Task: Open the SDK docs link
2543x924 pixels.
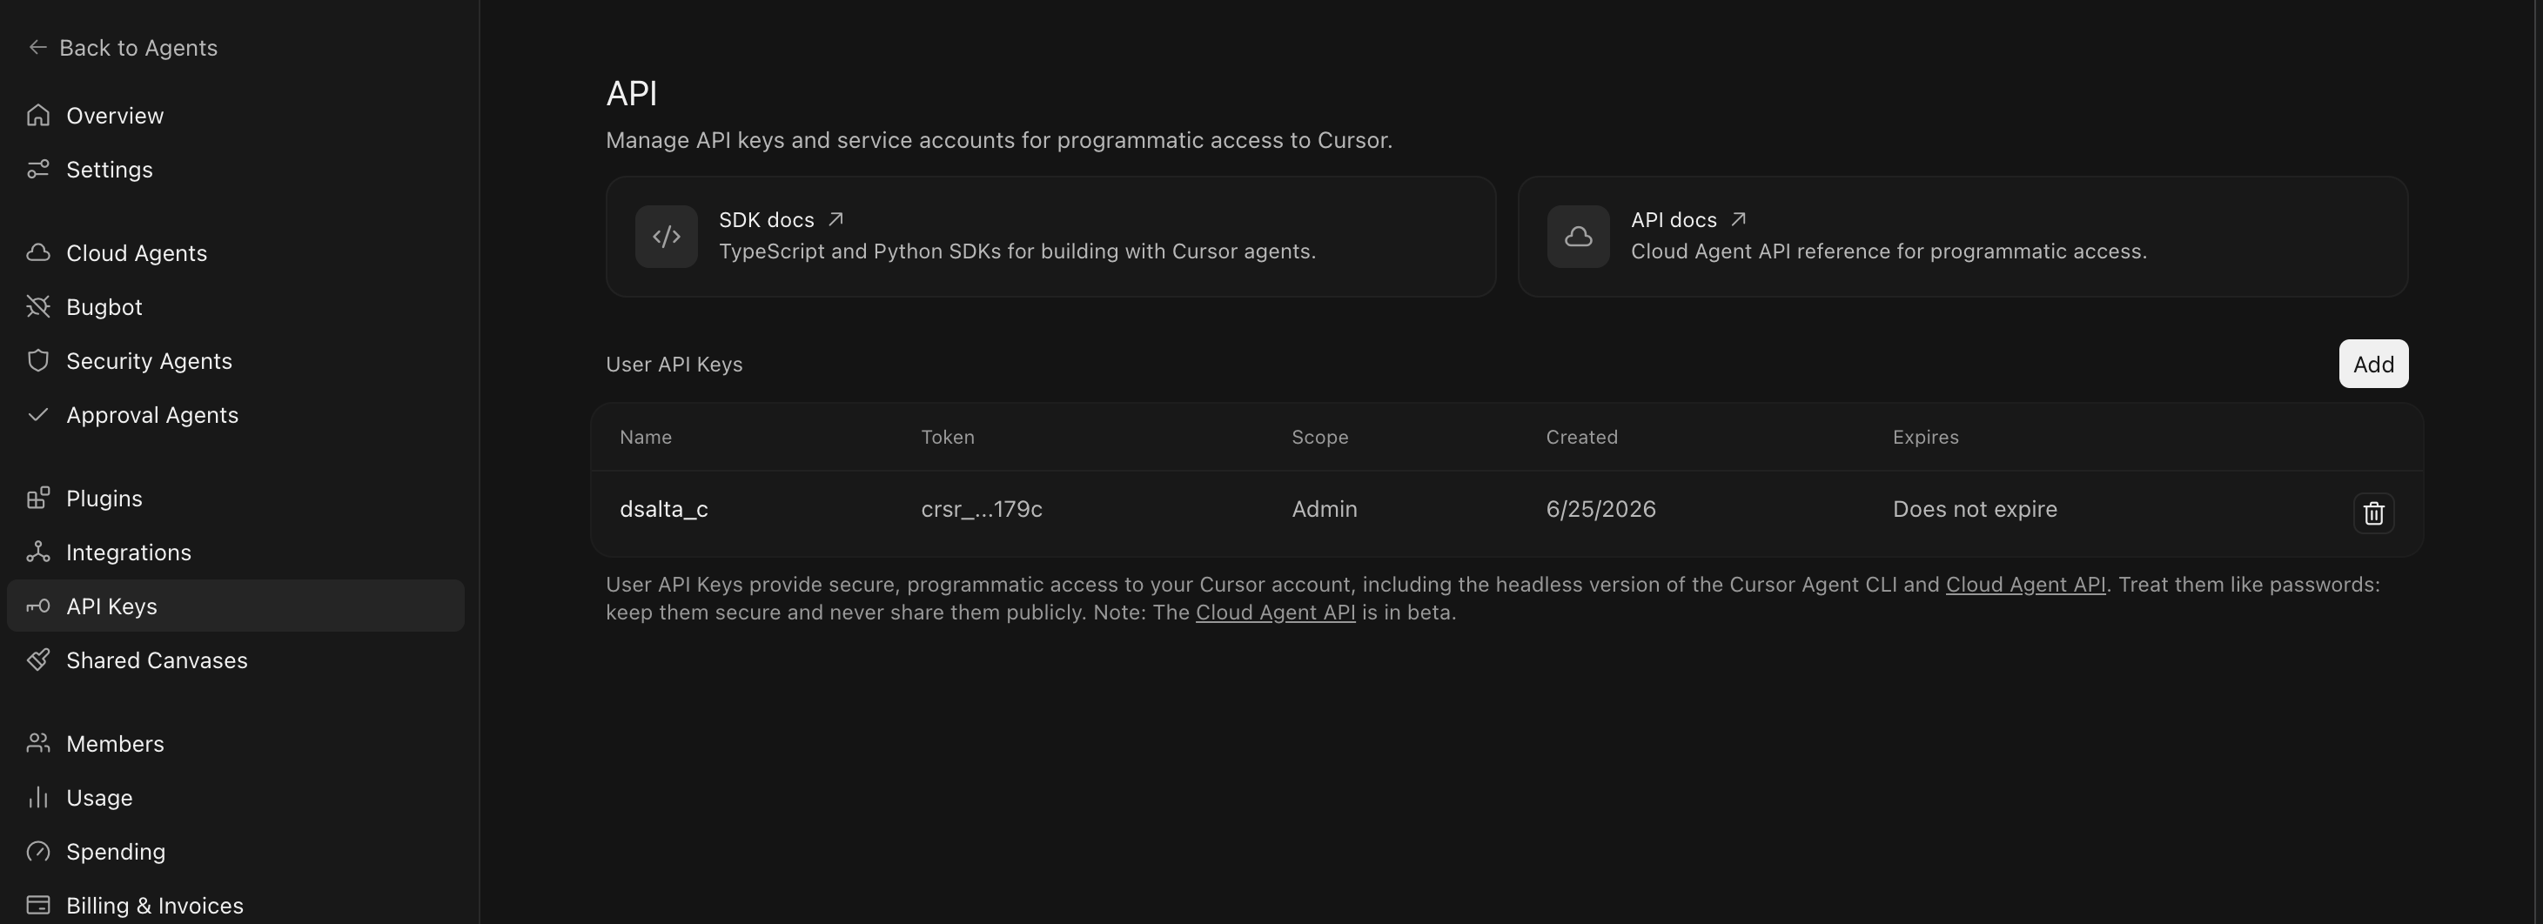Action: pyautogui.click(x=766, y=219)
